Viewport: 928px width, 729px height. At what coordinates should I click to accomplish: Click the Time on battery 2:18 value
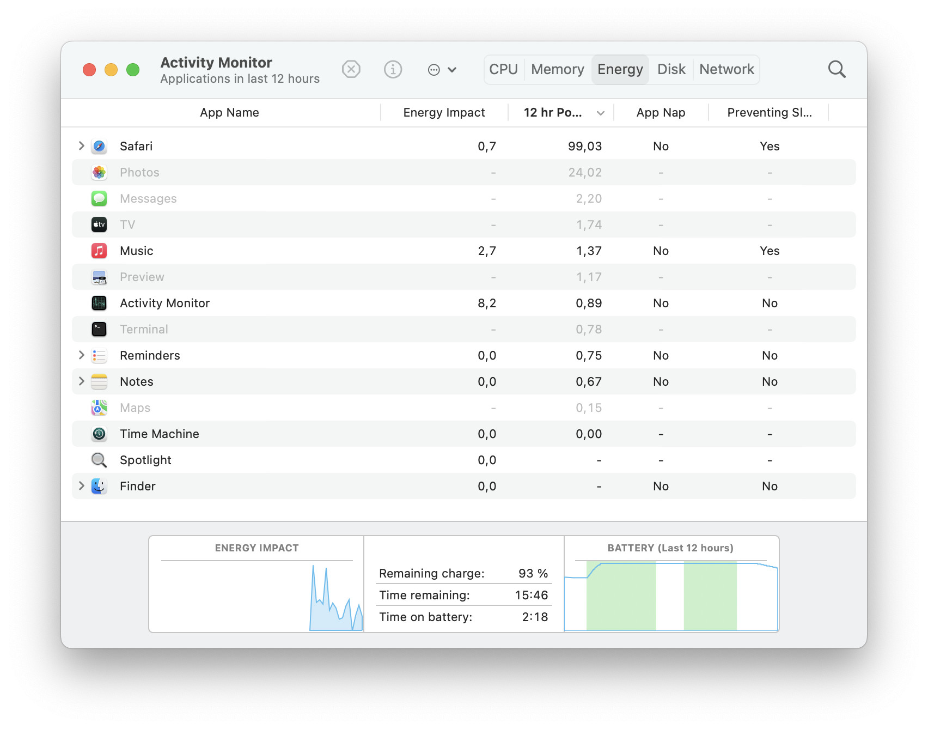point(535,617)
